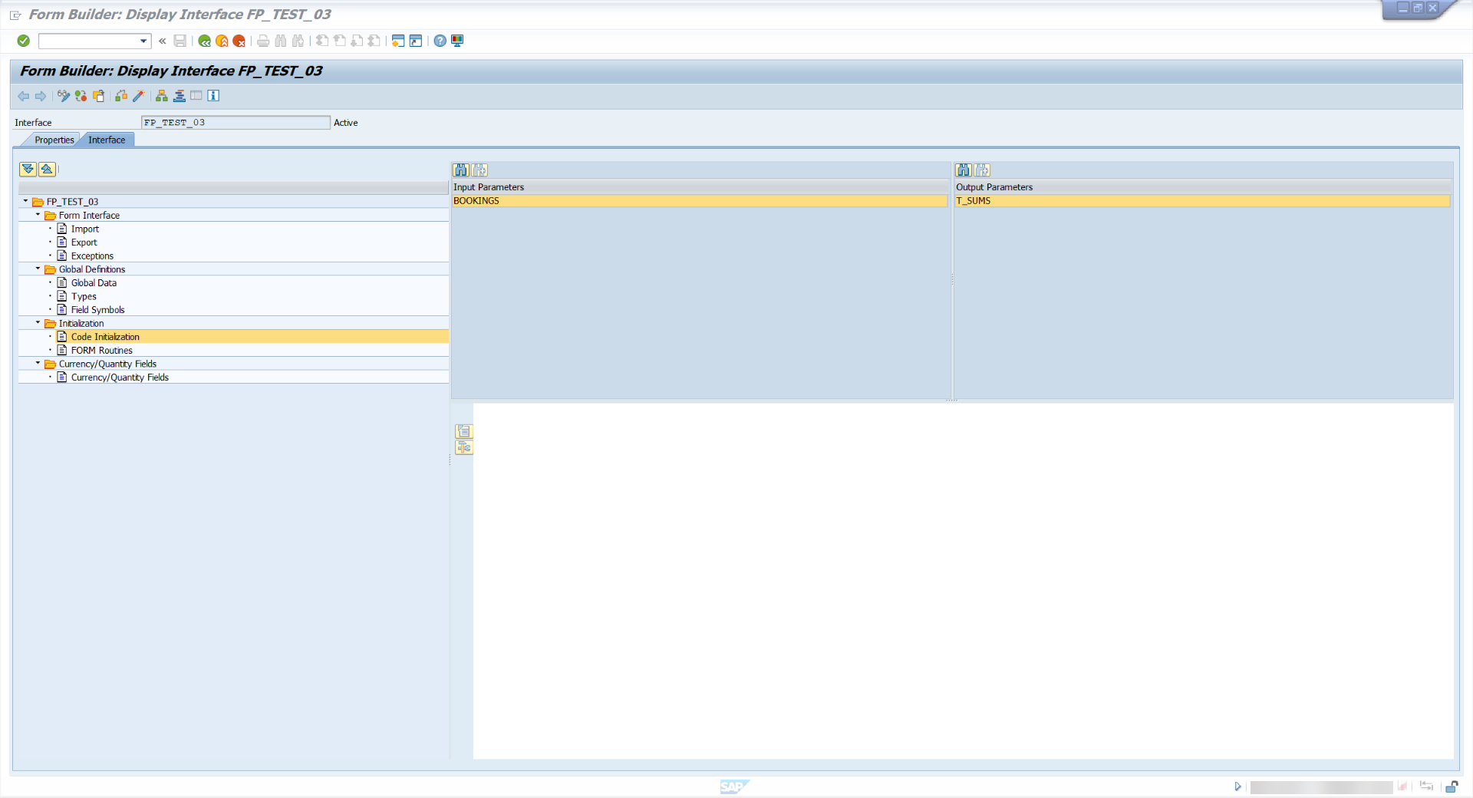The image size is (1473, 798).
Task: Click the Expand All Nodes tree icon
Action: point(28,169)
